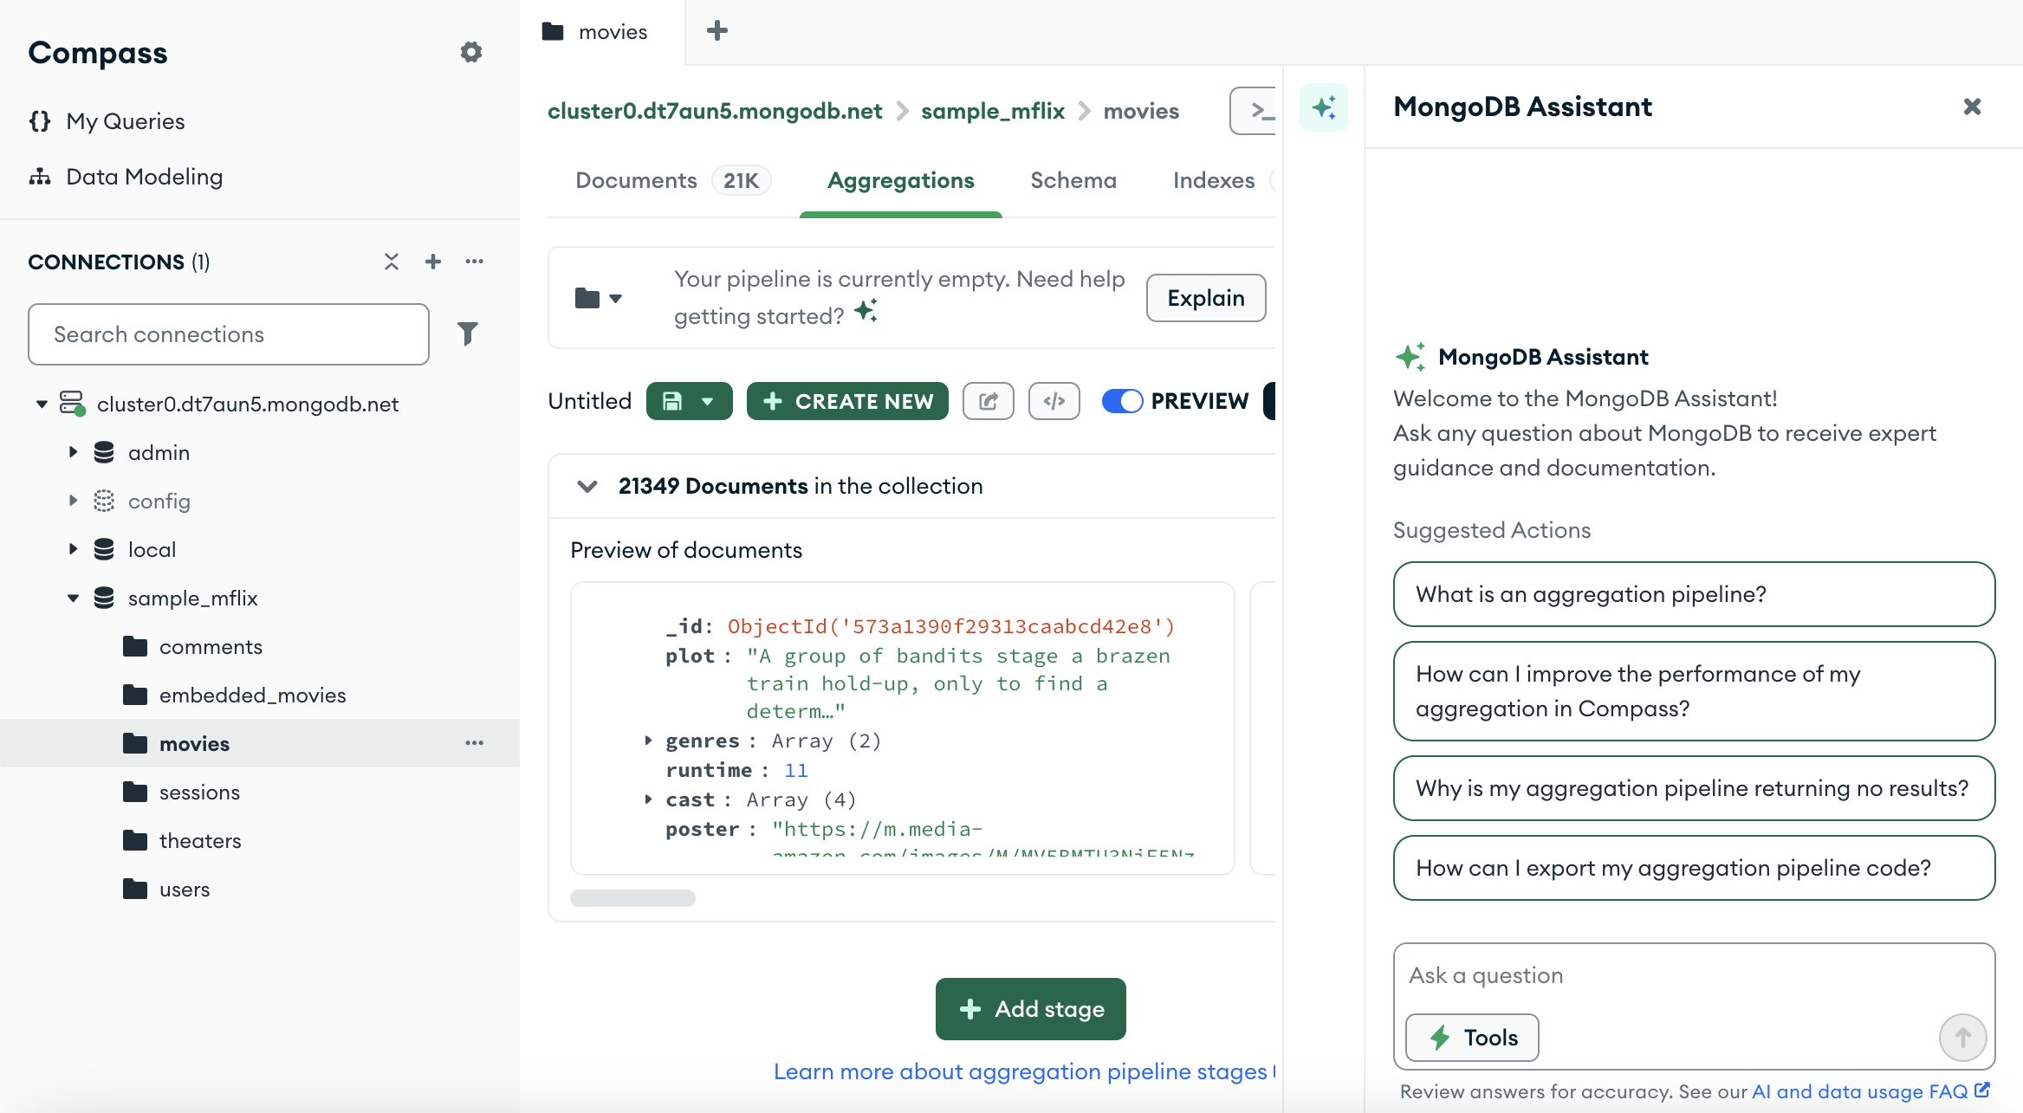Switch to the Schema tab
Screen dimensions: 2023x1113
click(1073, 180)
